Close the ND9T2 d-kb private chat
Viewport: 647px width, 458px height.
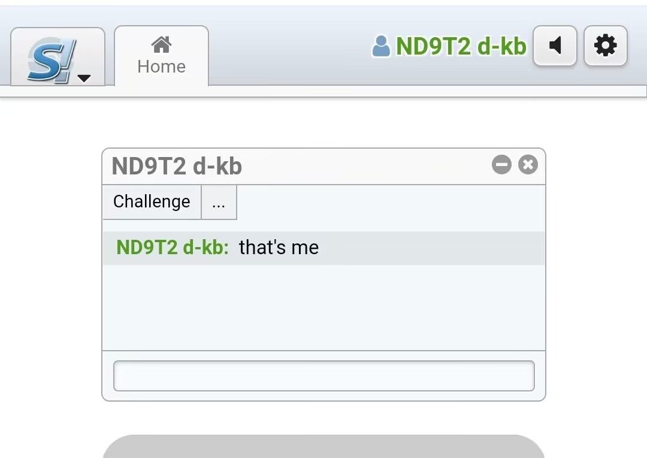point(528,165)
